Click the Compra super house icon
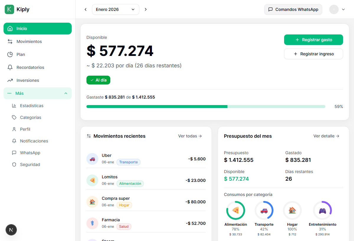 tap(92, 202)
